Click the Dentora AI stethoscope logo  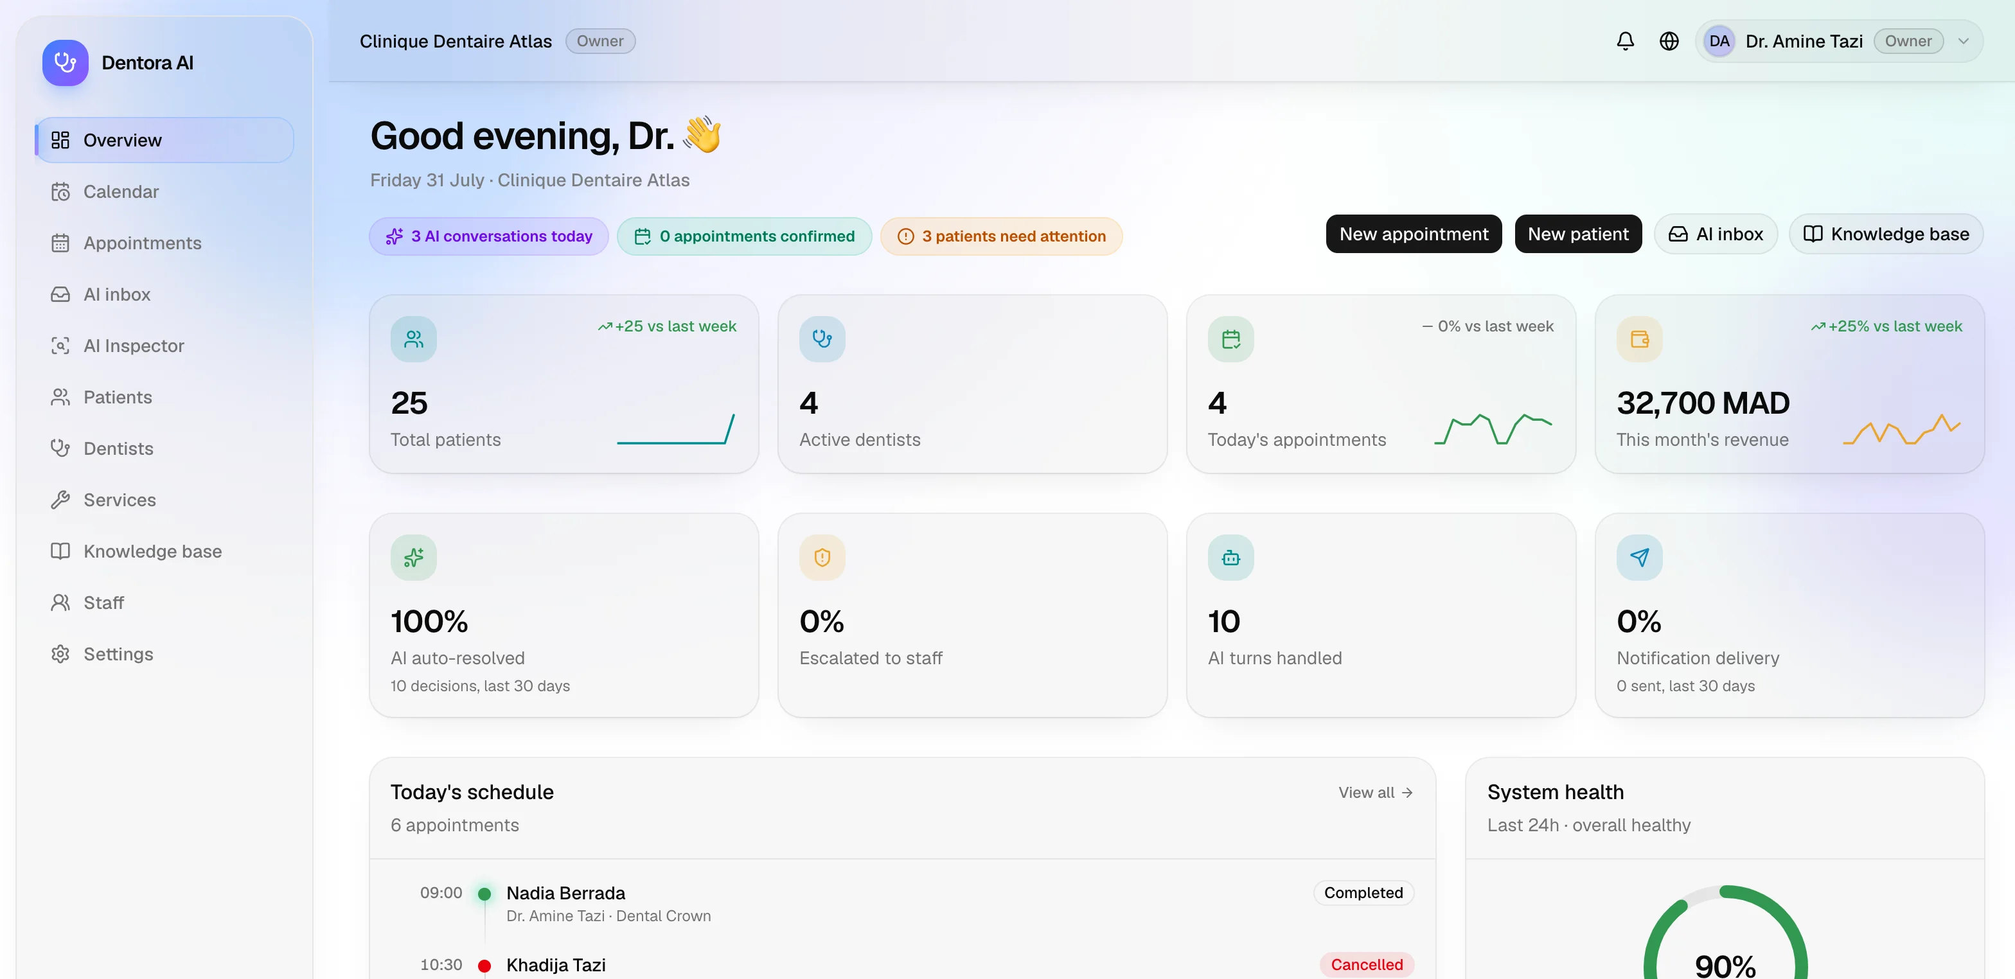[x=65, y=62]
